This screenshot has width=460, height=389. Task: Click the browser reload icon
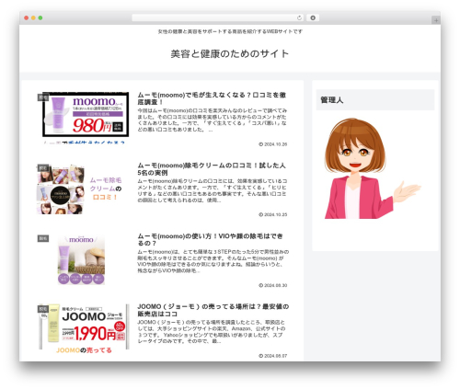pyautogui.click(x=299, y=17)
